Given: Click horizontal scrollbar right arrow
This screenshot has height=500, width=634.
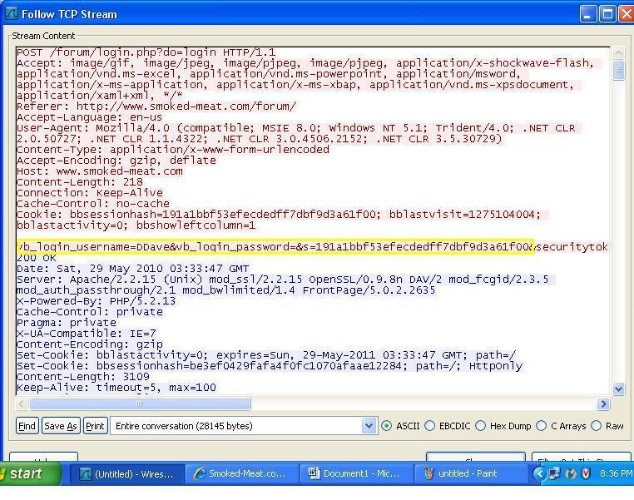Looking at the screenshot, I should tap(604, 404).
